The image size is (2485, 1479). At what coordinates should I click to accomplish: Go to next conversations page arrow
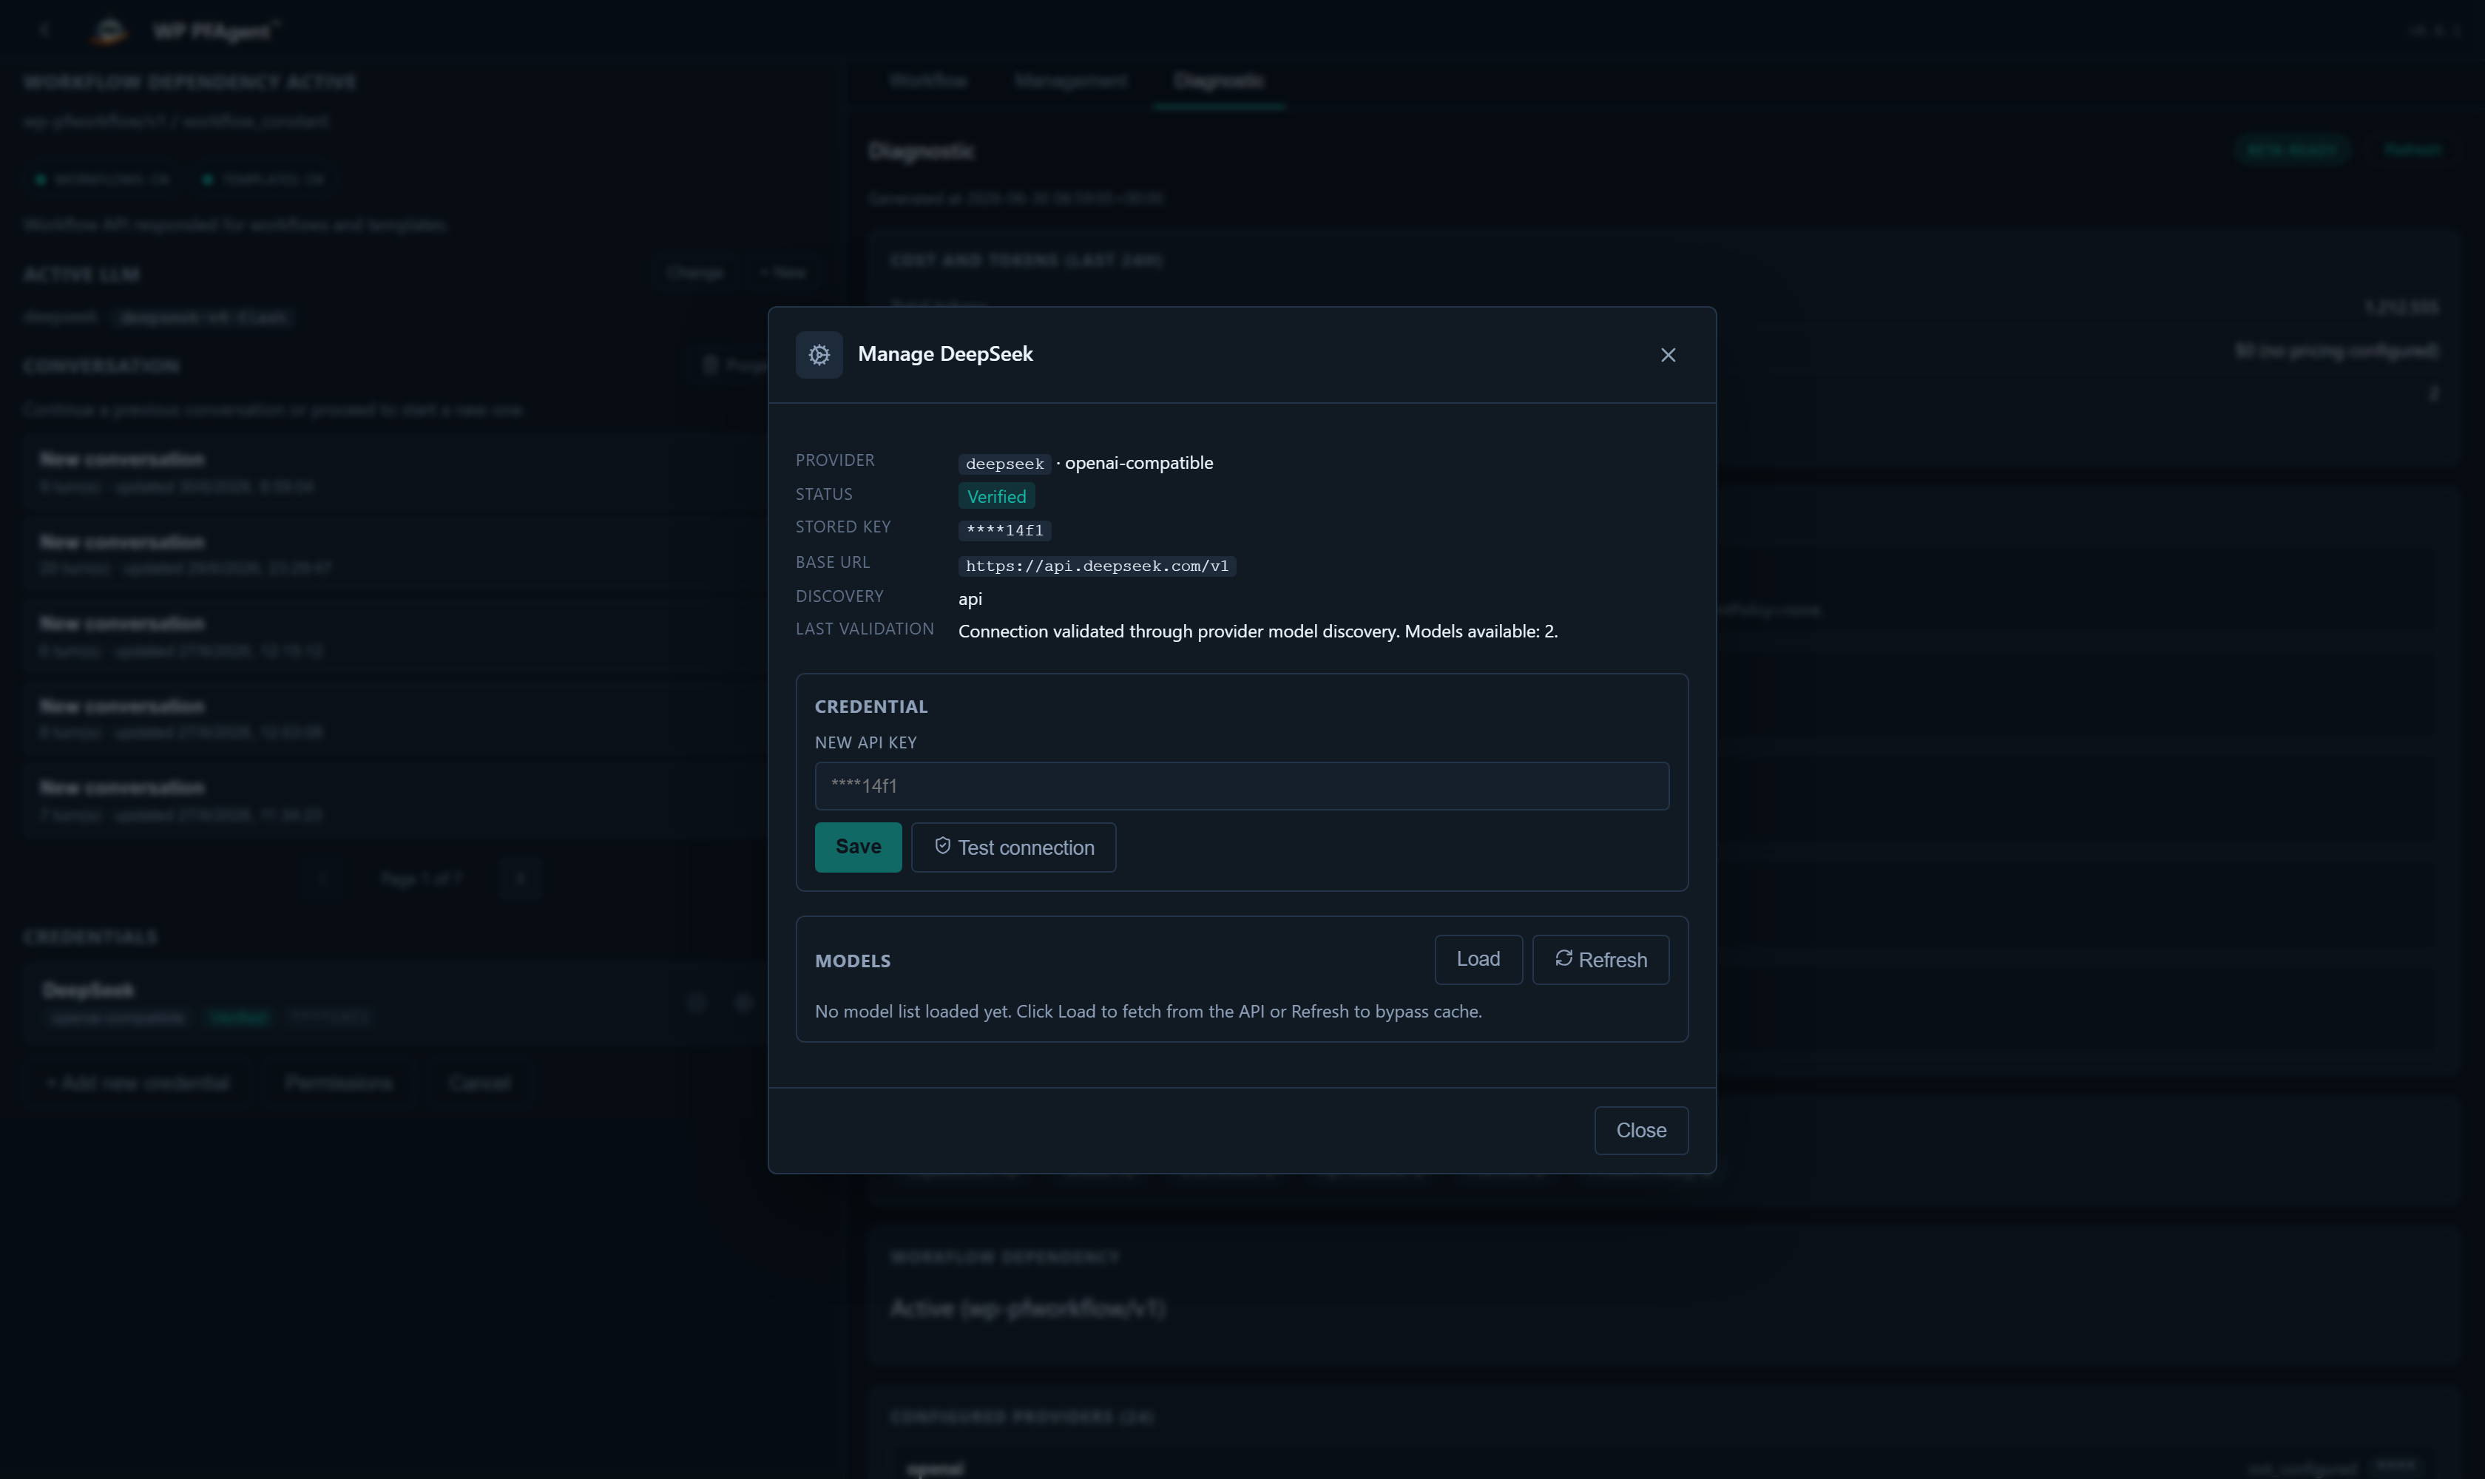(519, 879)
